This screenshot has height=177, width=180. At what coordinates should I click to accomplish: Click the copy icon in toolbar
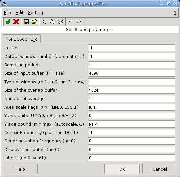(52, 22)
